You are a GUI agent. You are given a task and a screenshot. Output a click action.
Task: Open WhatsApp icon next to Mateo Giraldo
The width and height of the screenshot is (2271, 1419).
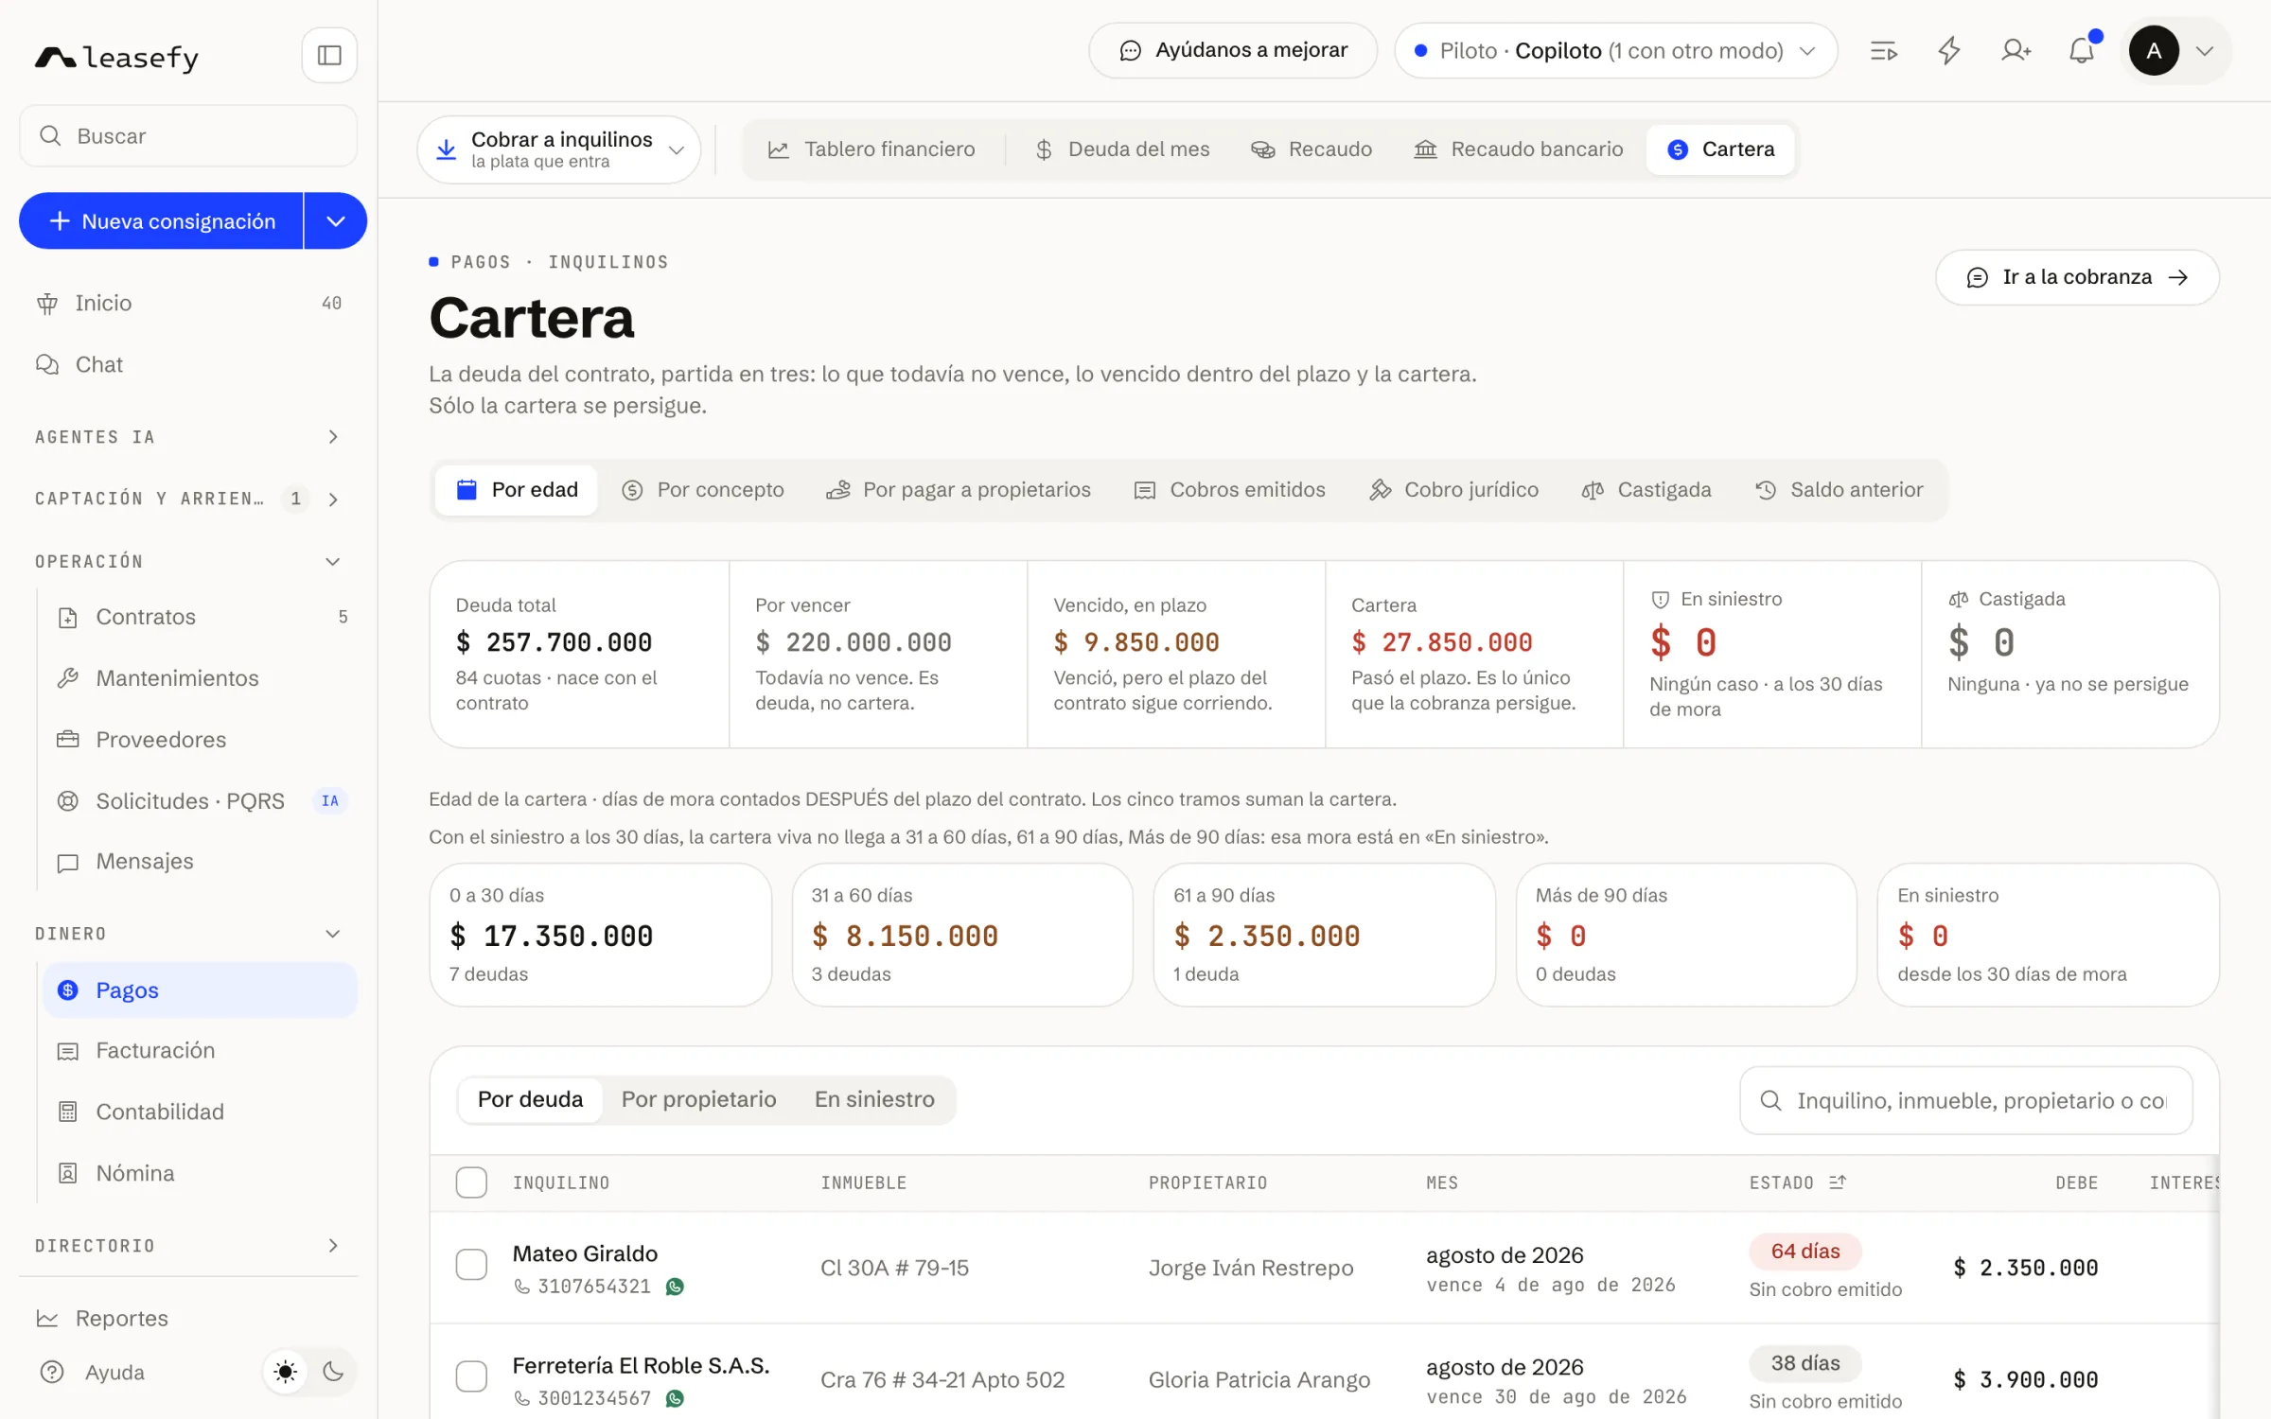[x=675, y=1287]
